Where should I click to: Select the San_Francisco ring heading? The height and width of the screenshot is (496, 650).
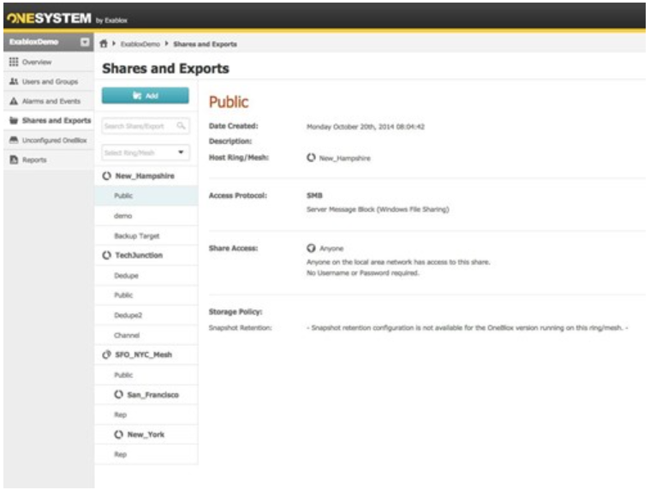pyautogui.click(x=153, y=395)
